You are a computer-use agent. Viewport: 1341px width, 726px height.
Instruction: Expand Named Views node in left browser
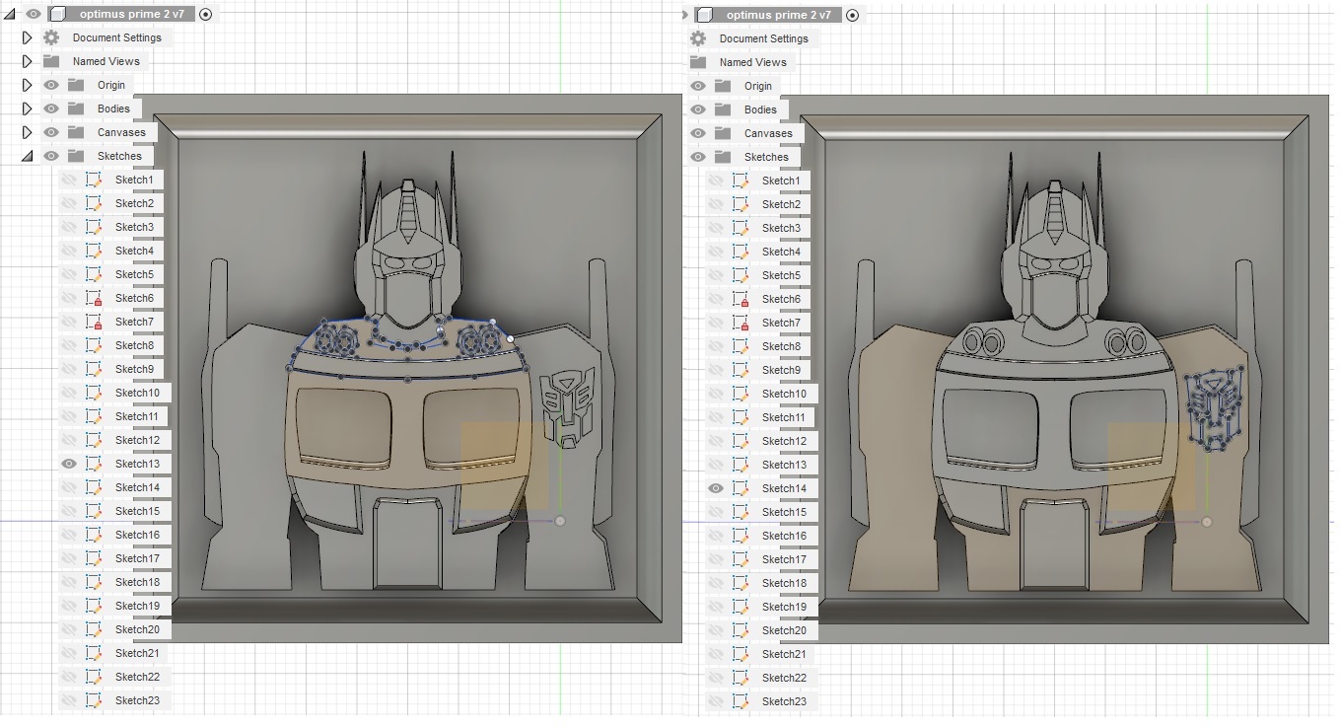(x=28, y=61)
